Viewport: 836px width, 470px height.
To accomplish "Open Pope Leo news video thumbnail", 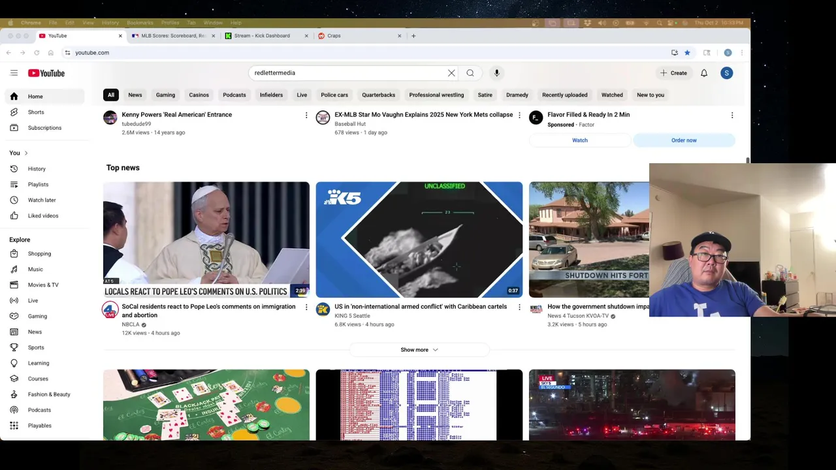I will 206,240.
